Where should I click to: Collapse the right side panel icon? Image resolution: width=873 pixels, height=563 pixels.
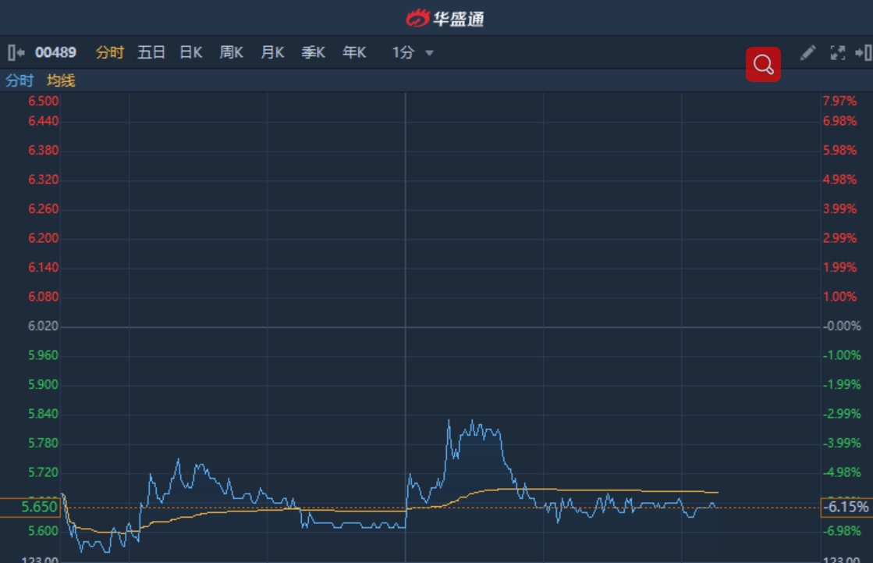coord(863,53)
